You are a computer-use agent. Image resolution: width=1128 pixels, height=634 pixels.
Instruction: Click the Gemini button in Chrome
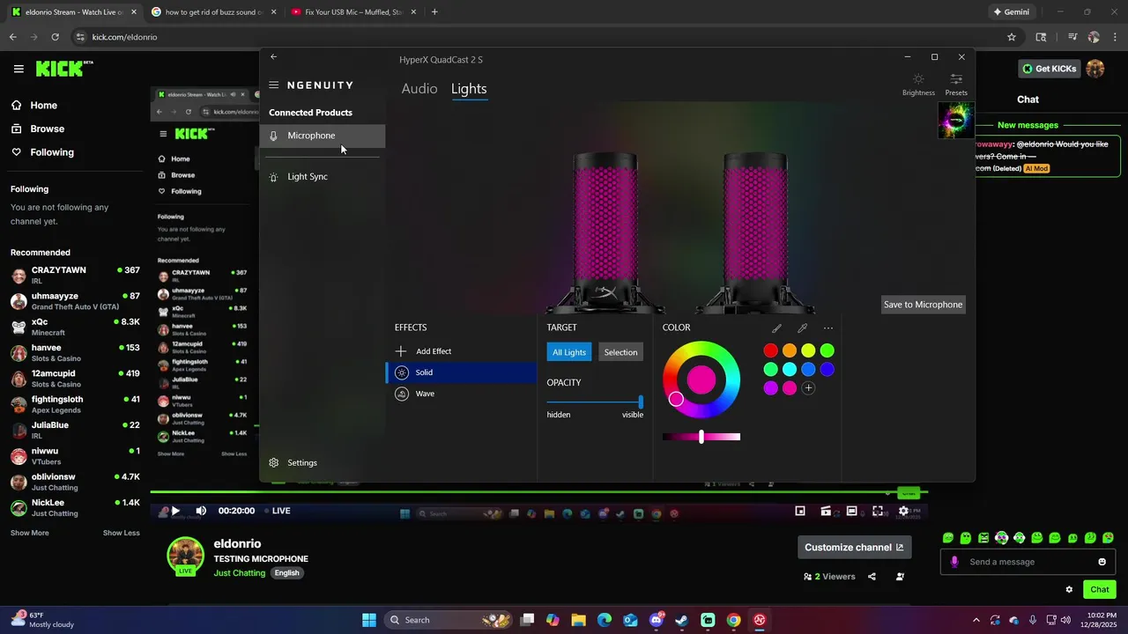pos(1011,12)
